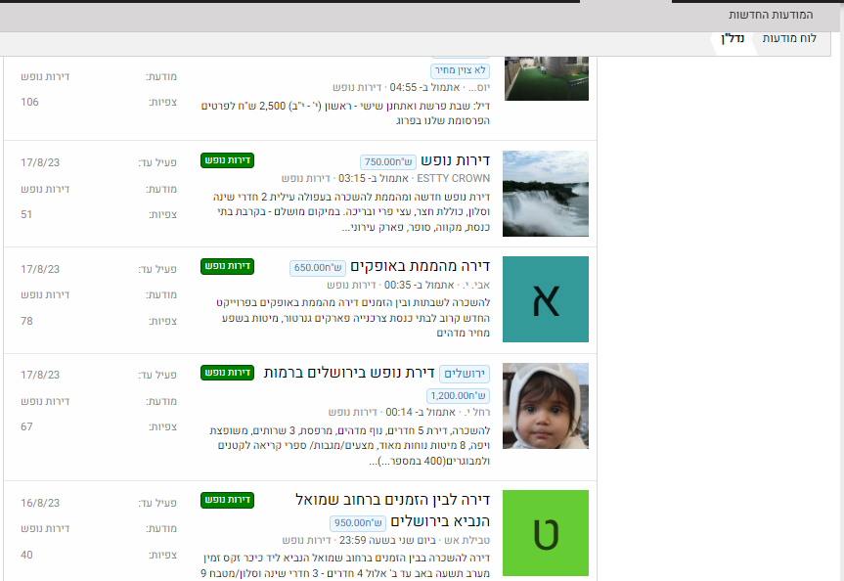The image size is (844, 581).
Task: Click the green דירות נופש badge on the ESTTY CROWN listing
Action: coord(227,160)
